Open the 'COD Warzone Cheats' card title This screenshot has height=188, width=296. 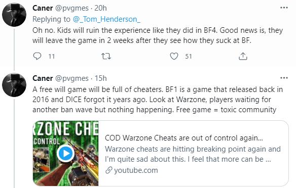coord(184,138)
